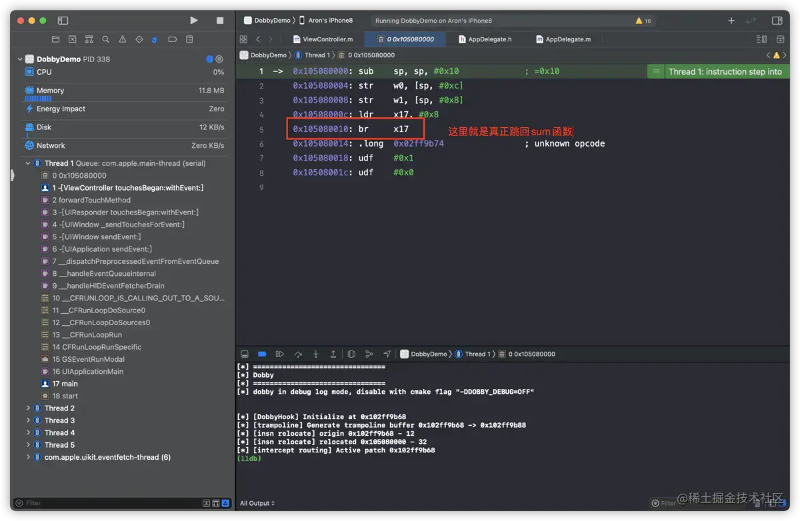Expand Thread 5

(x=28, y=445)
